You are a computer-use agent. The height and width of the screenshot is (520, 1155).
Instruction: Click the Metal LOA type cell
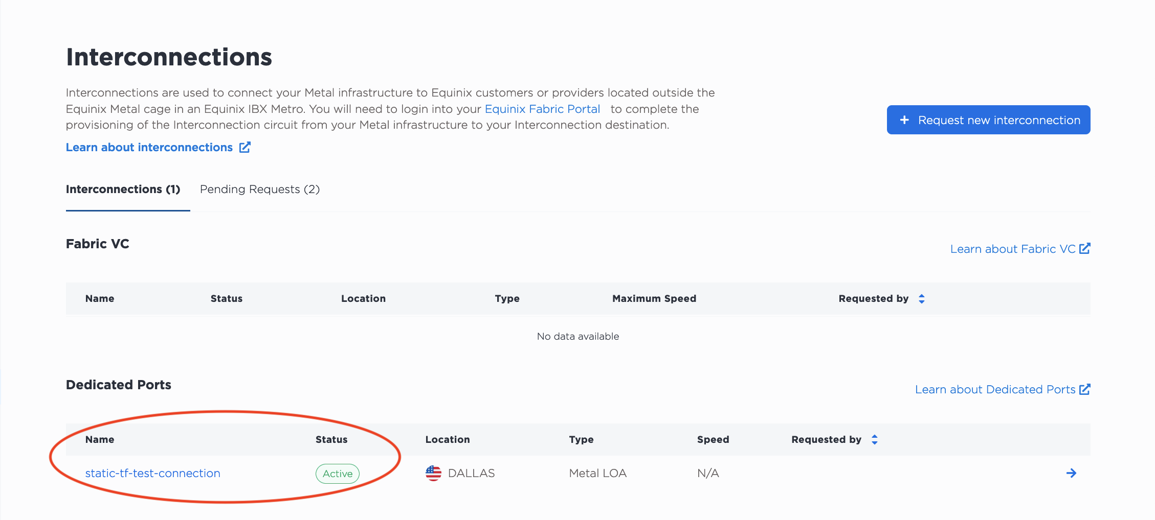[x=597, y=473]
